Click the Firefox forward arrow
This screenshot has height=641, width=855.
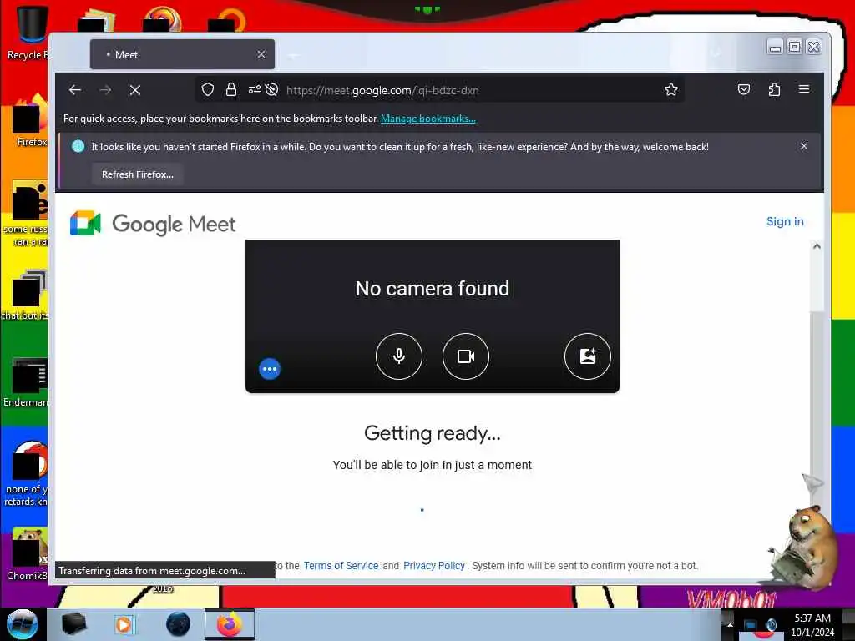pos(105,90)
